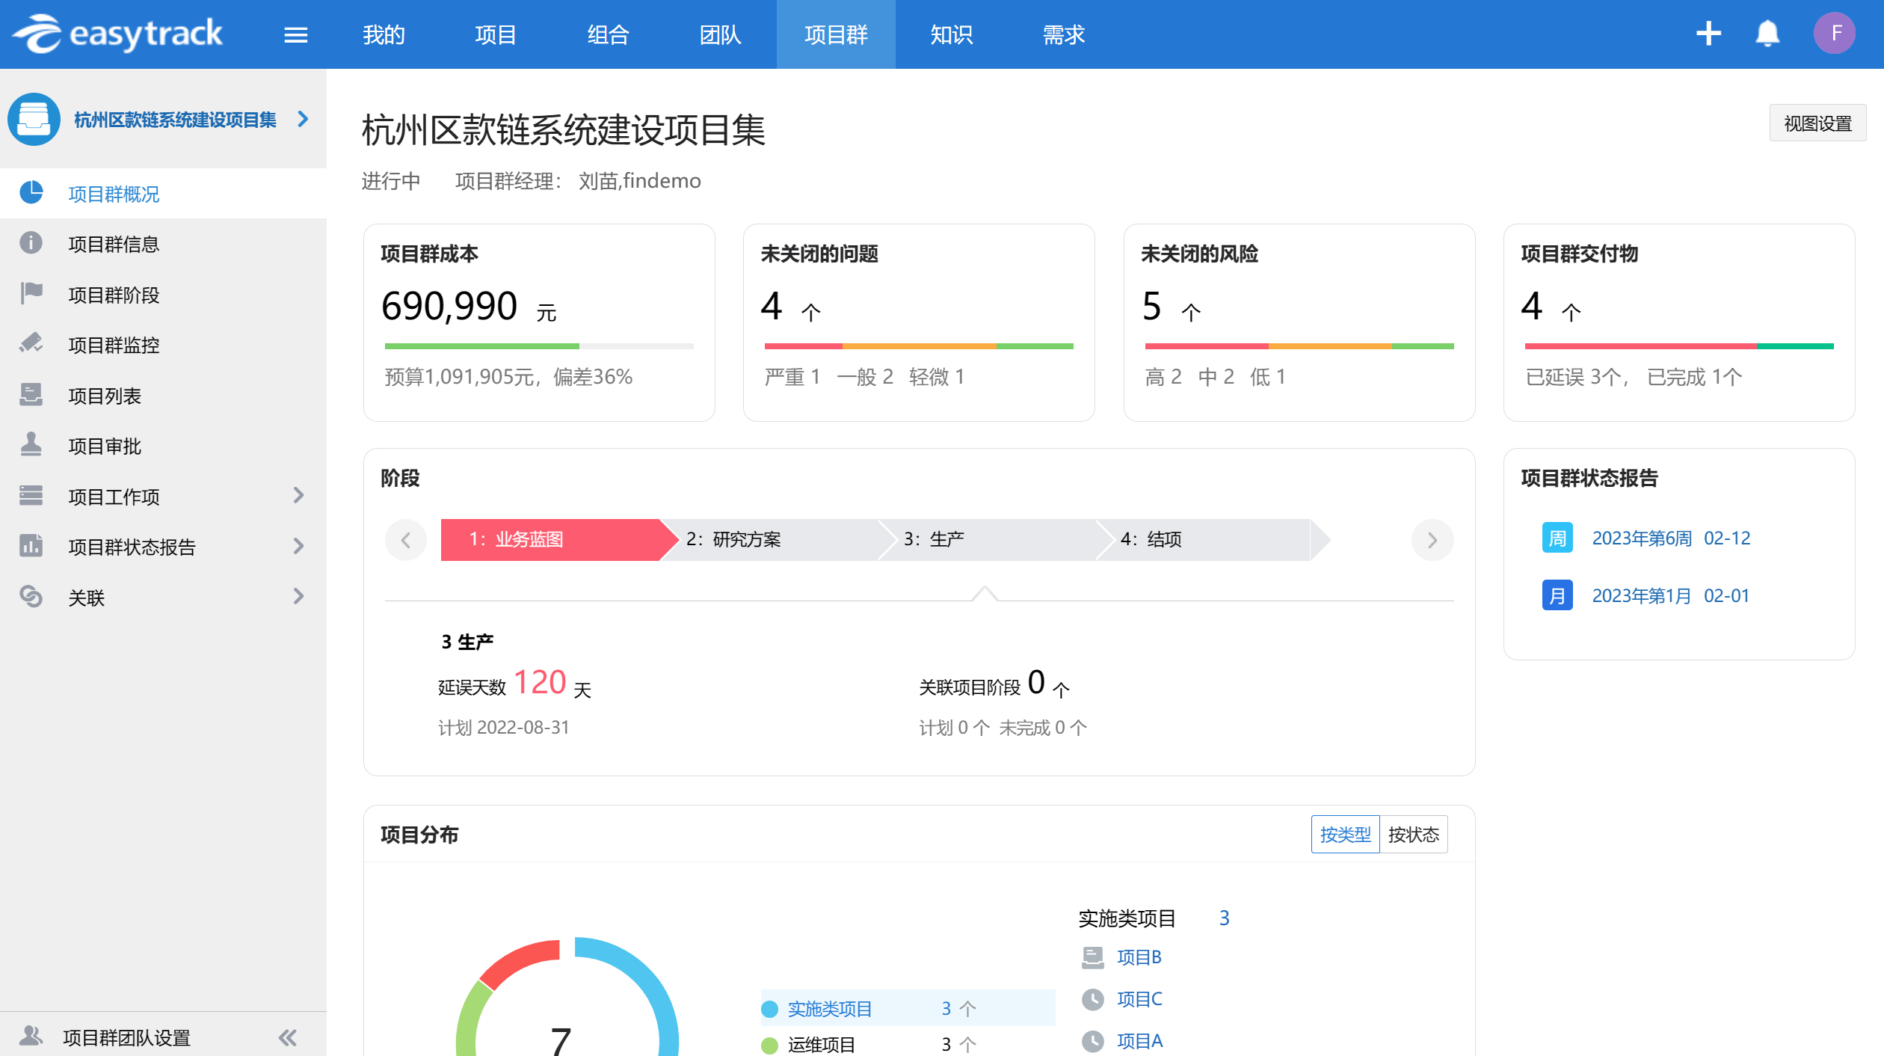Click the info icon for 项目群信息
The image size is (1884, 1056).
pyautogui.click(x=31, y=243)
